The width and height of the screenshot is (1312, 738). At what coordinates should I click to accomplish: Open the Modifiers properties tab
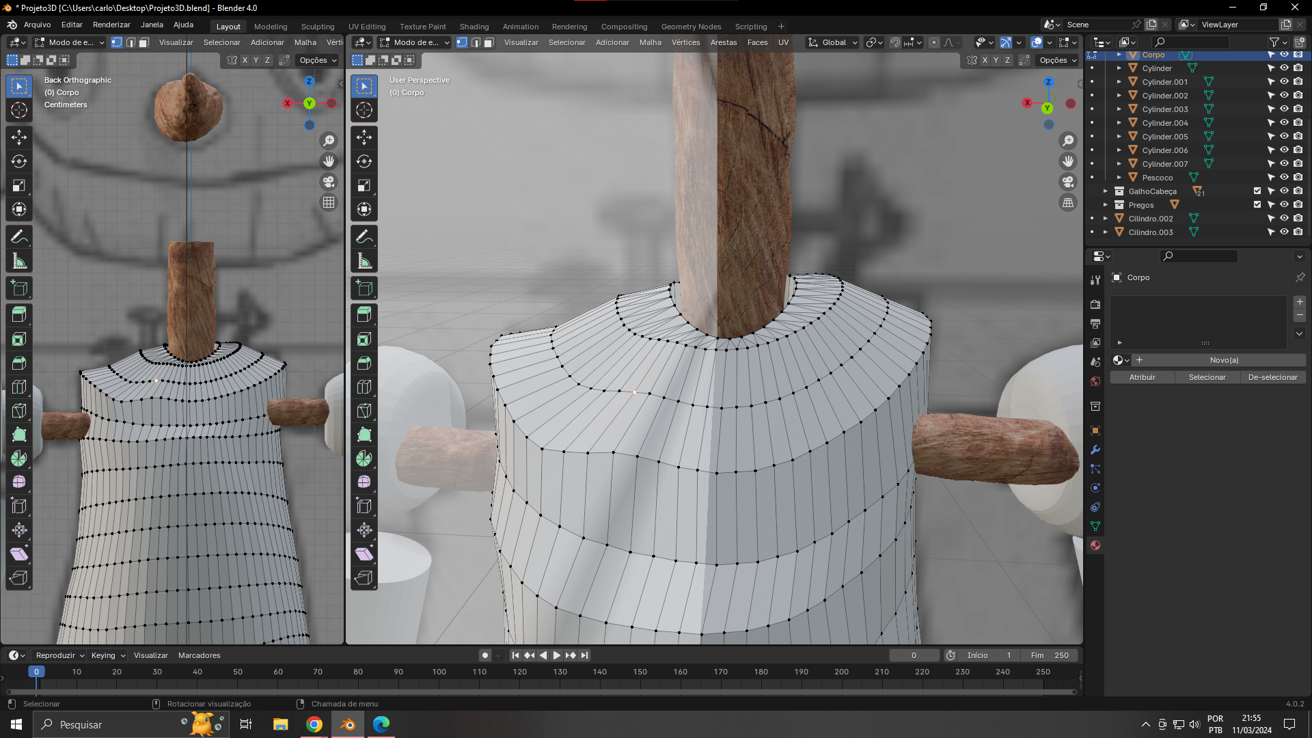(1095, 450)
